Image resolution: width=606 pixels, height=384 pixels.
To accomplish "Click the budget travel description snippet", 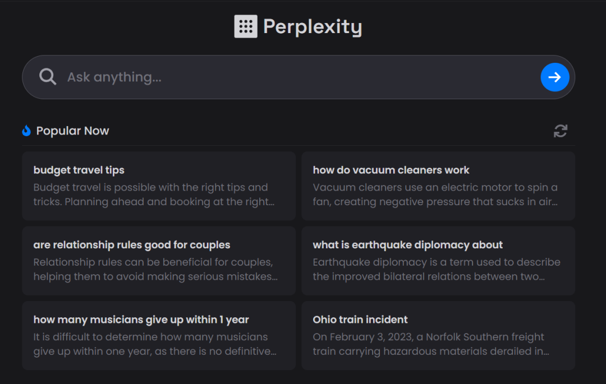I will pos(154,195).
